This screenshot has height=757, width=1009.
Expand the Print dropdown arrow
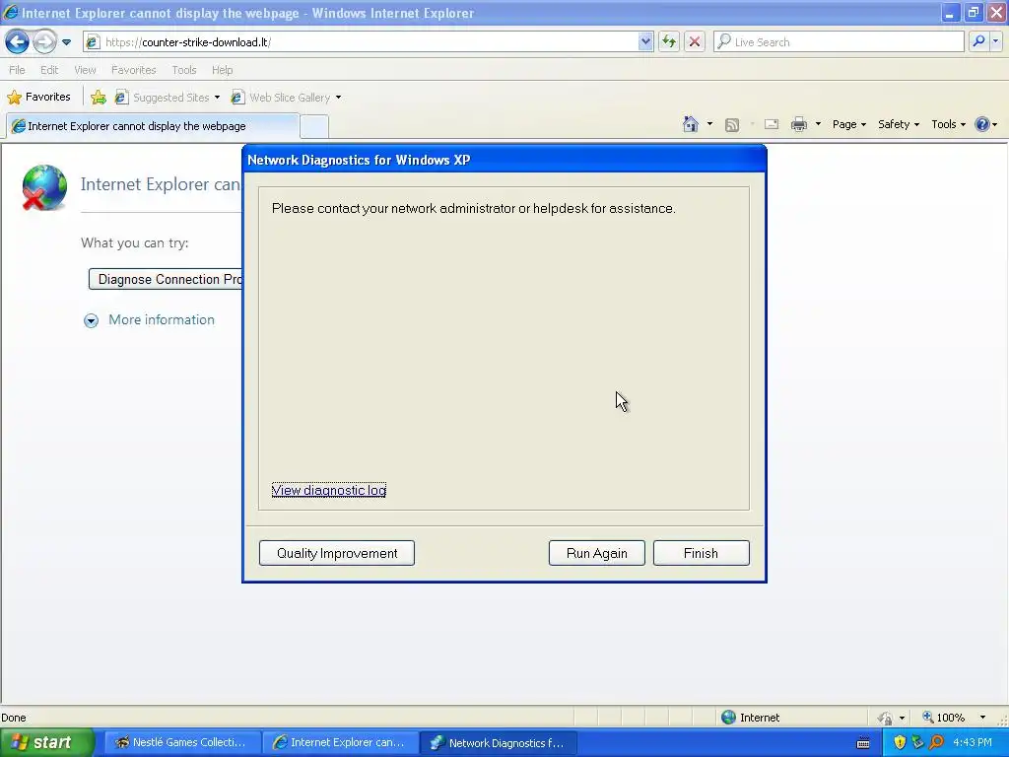(x=818, y=124)
